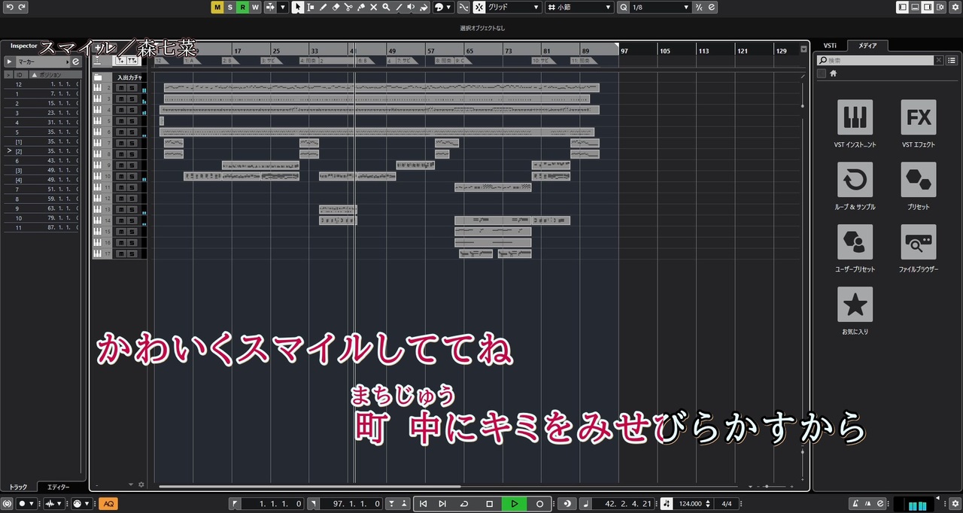Select the Color paint bucket tool

[424, 7]
